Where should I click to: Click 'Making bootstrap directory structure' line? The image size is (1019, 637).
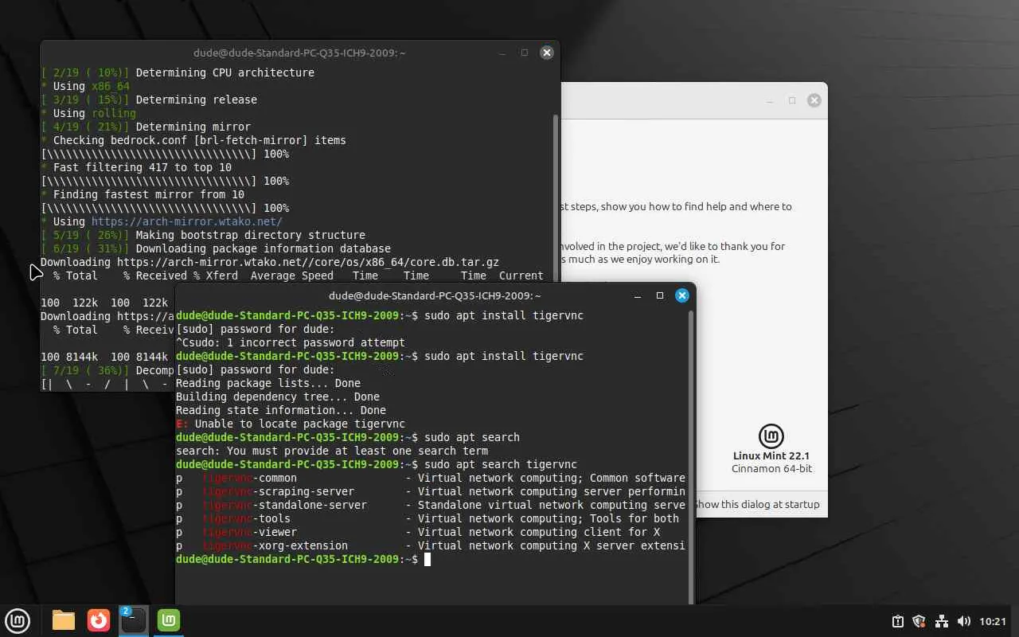point(251,235)
